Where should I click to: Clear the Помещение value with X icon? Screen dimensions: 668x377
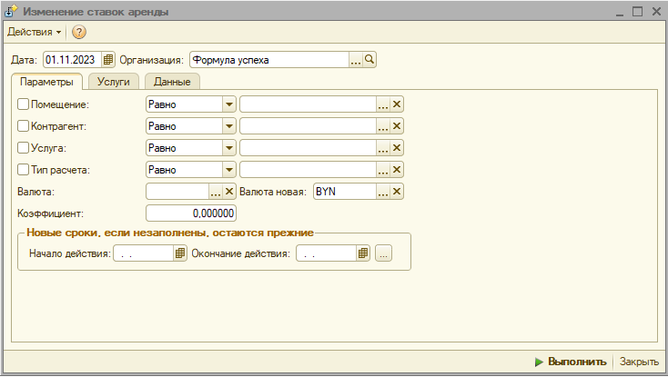[x=397, y=104]
